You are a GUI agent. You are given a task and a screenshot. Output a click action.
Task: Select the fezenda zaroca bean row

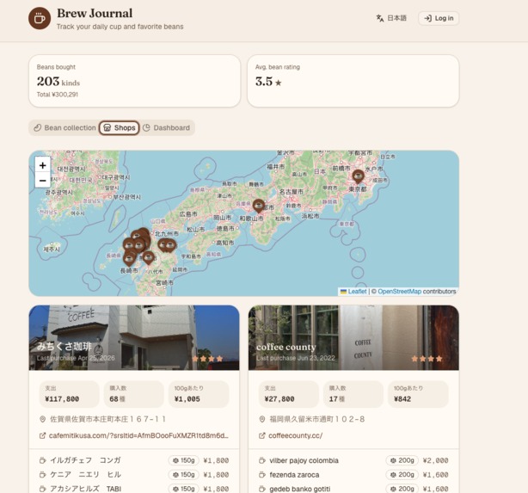click(353, 474)
